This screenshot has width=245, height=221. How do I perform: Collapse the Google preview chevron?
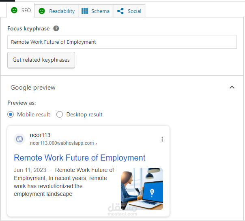232,87
